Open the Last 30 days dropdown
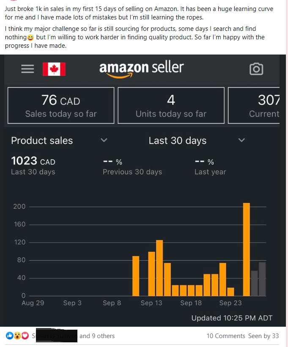288x347 pixels. point(178,140)
